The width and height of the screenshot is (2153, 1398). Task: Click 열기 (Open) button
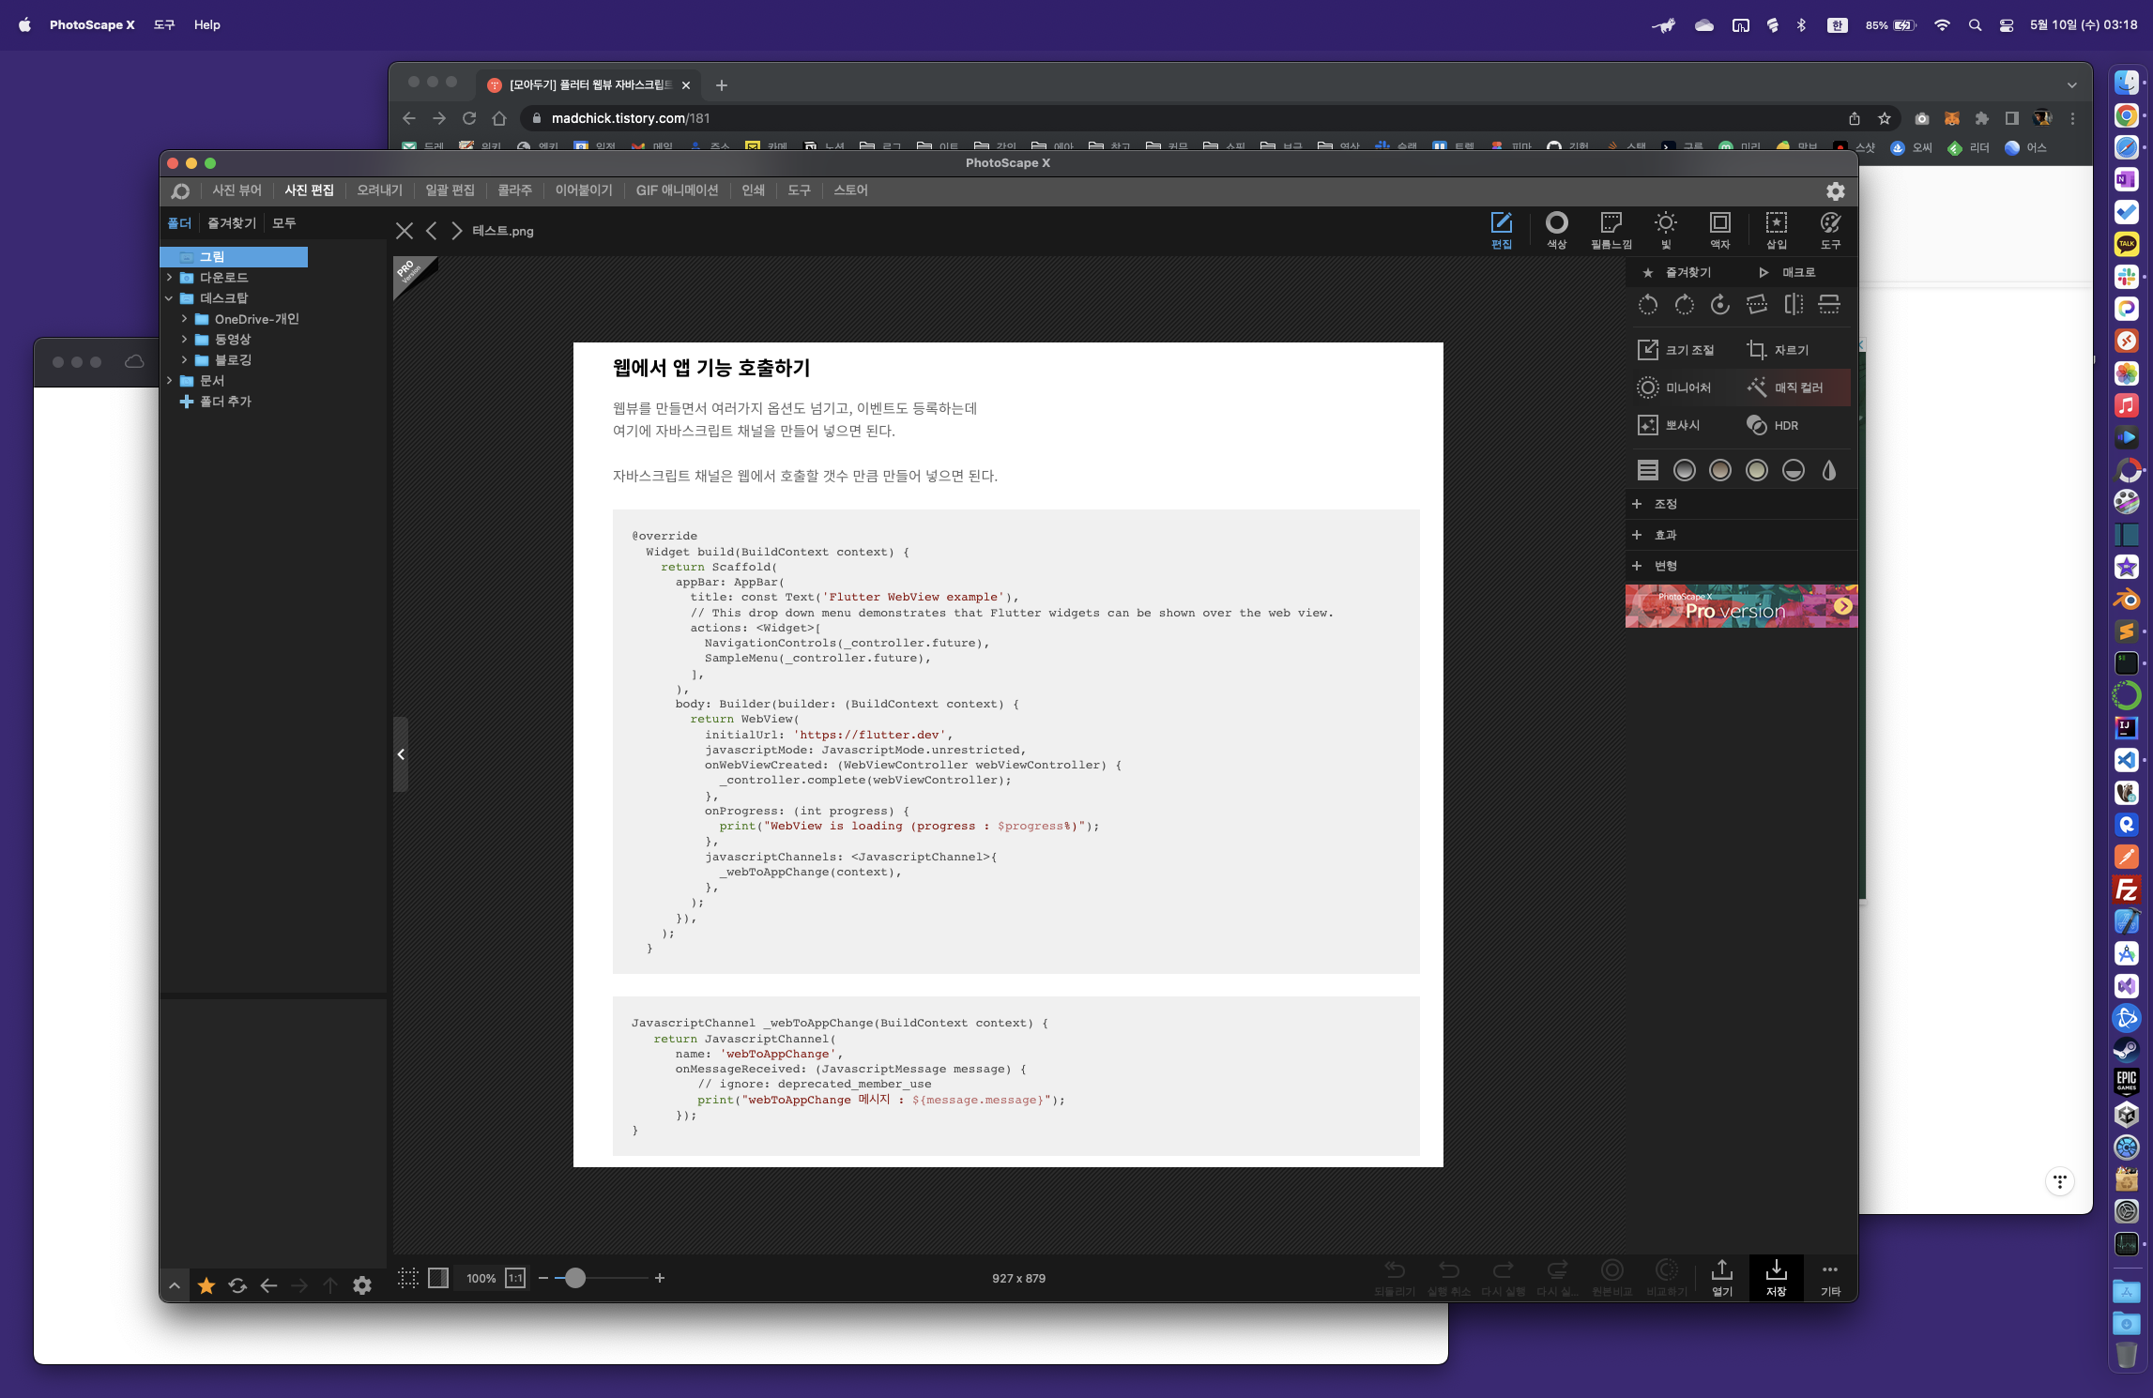pos(1721,1278)
